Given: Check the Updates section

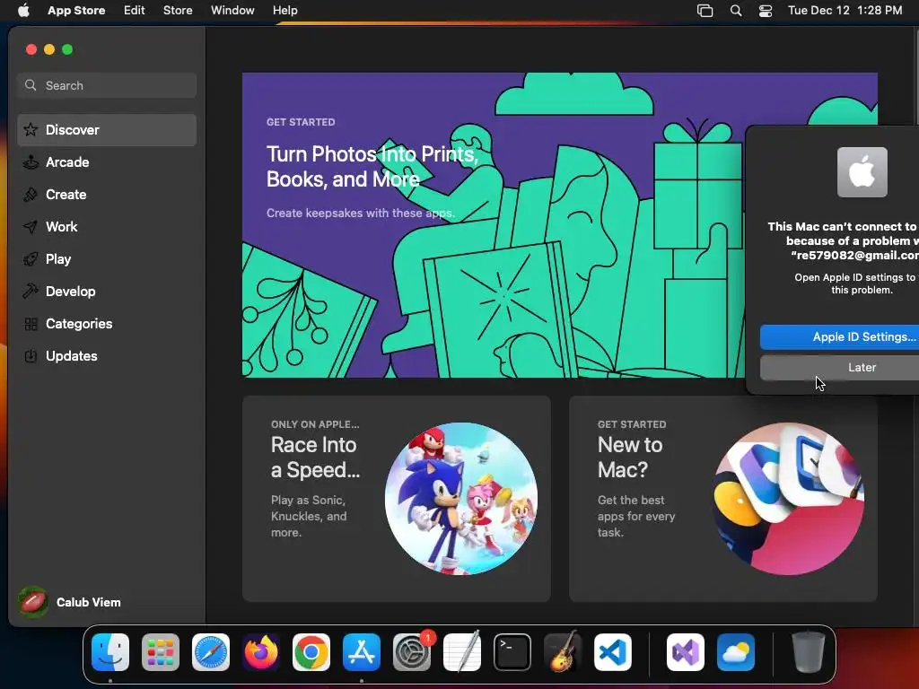Looking at the screenshot, I should (107, 355).
